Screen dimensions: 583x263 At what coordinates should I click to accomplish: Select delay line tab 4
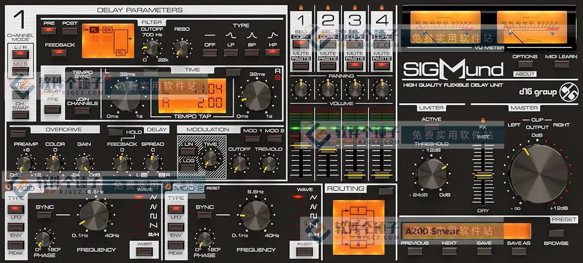pyautogui.click(x=382, y=20)
